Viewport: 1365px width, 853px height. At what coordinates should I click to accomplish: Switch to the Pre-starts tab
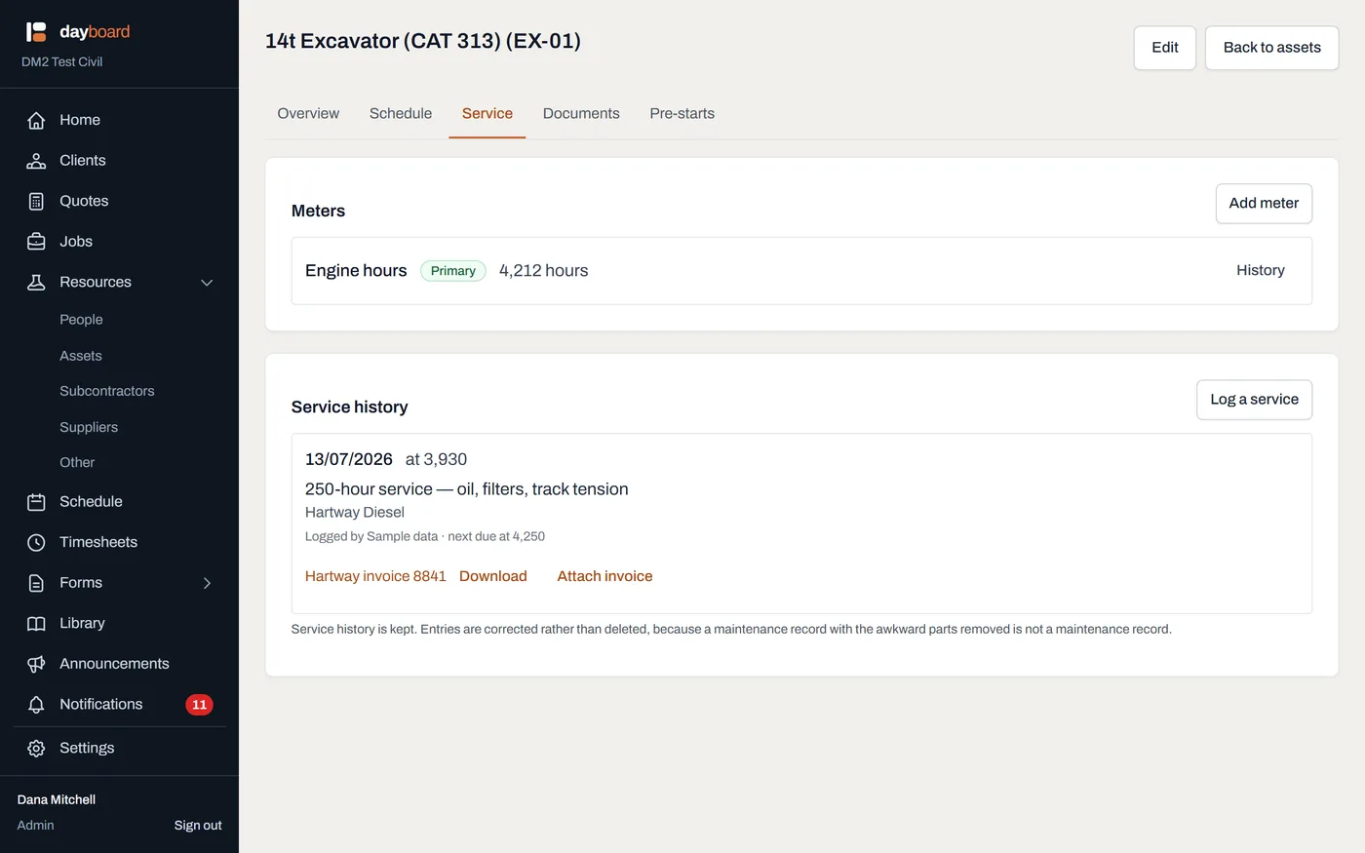682,114
